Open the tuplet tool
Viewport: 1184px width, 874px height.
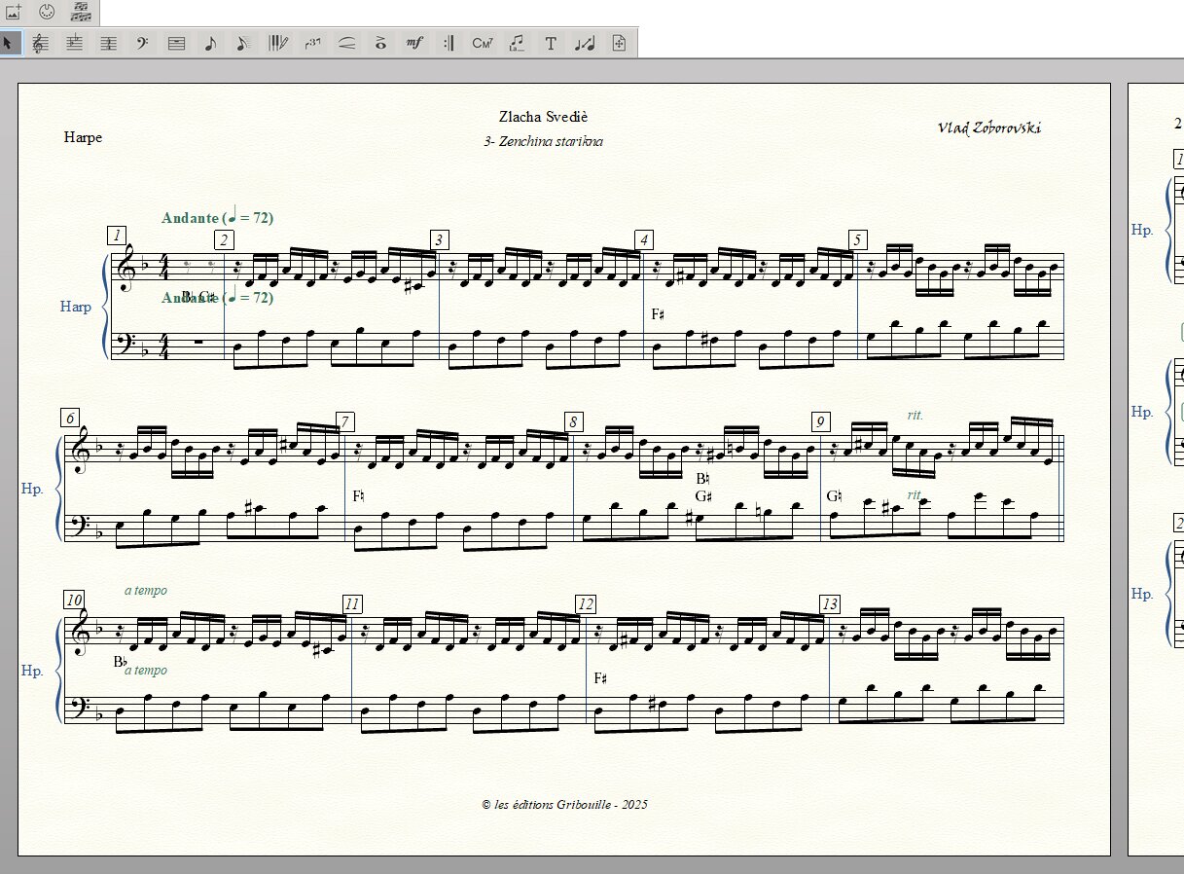pos(312,43)
